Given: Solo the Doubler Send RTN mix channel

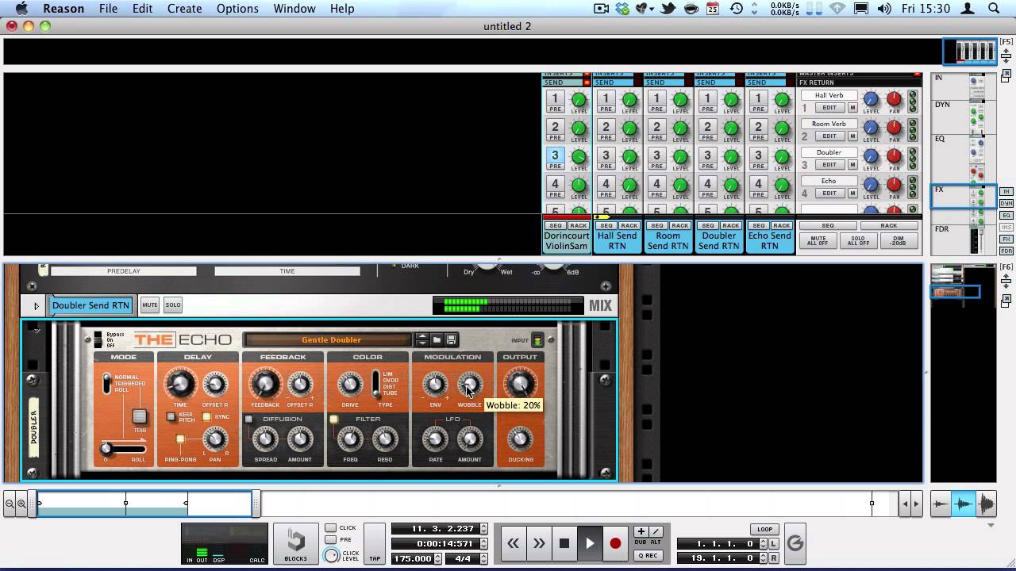Looking at the screenshot, I should pos(172,305).
